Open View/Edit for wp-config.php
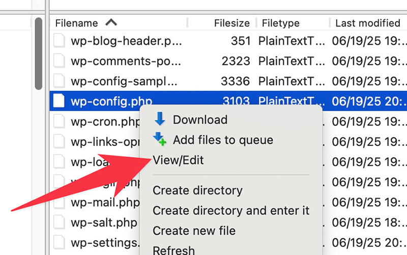The height and width of the screenshot is (255, 407). pyautogui.click(x=178, y=160)
